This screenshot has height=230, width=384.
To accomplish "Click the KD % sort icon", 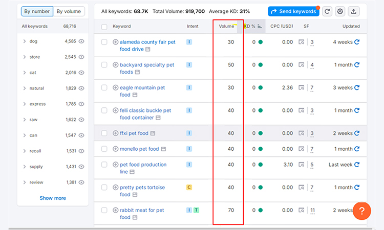I will coord(260,27).
